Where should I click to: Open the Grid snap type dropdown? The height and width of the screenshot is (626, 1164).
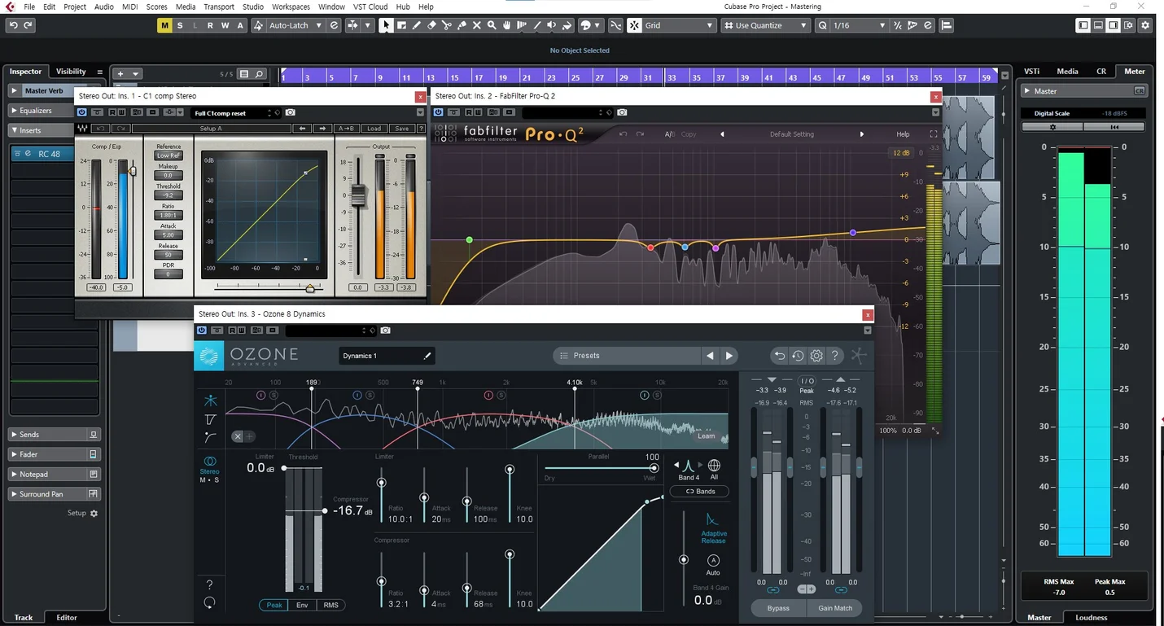pyautogui.click(x=679, y=25)
